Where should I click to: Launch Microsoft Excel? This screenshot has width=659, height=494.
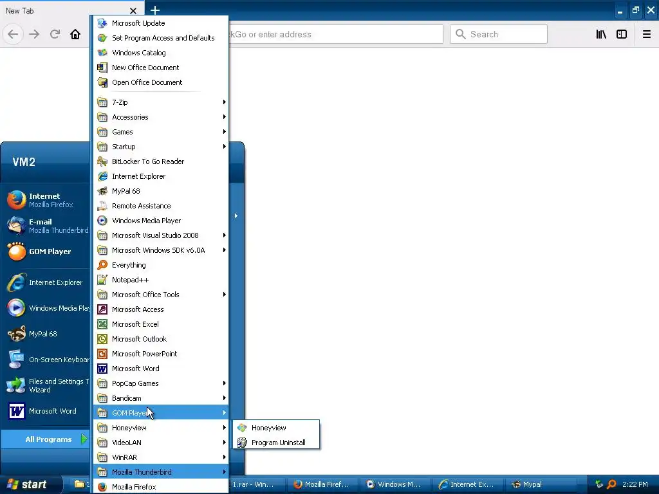click(x=160, y=324)
